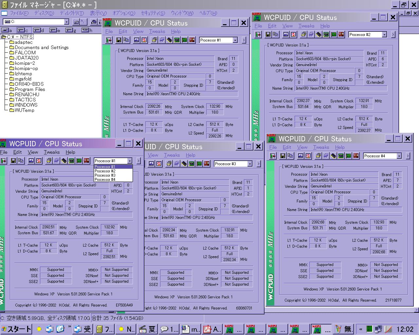The height and width of the screenshot is (335, 419).
Task: Click the yellow stacked-windows icon in Processor #2 window
Action: [x=304, y=34]
